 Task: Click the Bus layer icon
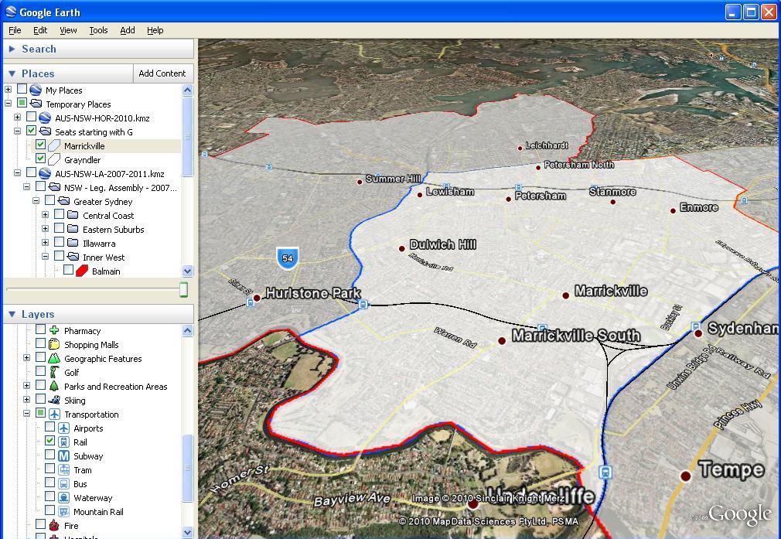click(x=63, y=483)
